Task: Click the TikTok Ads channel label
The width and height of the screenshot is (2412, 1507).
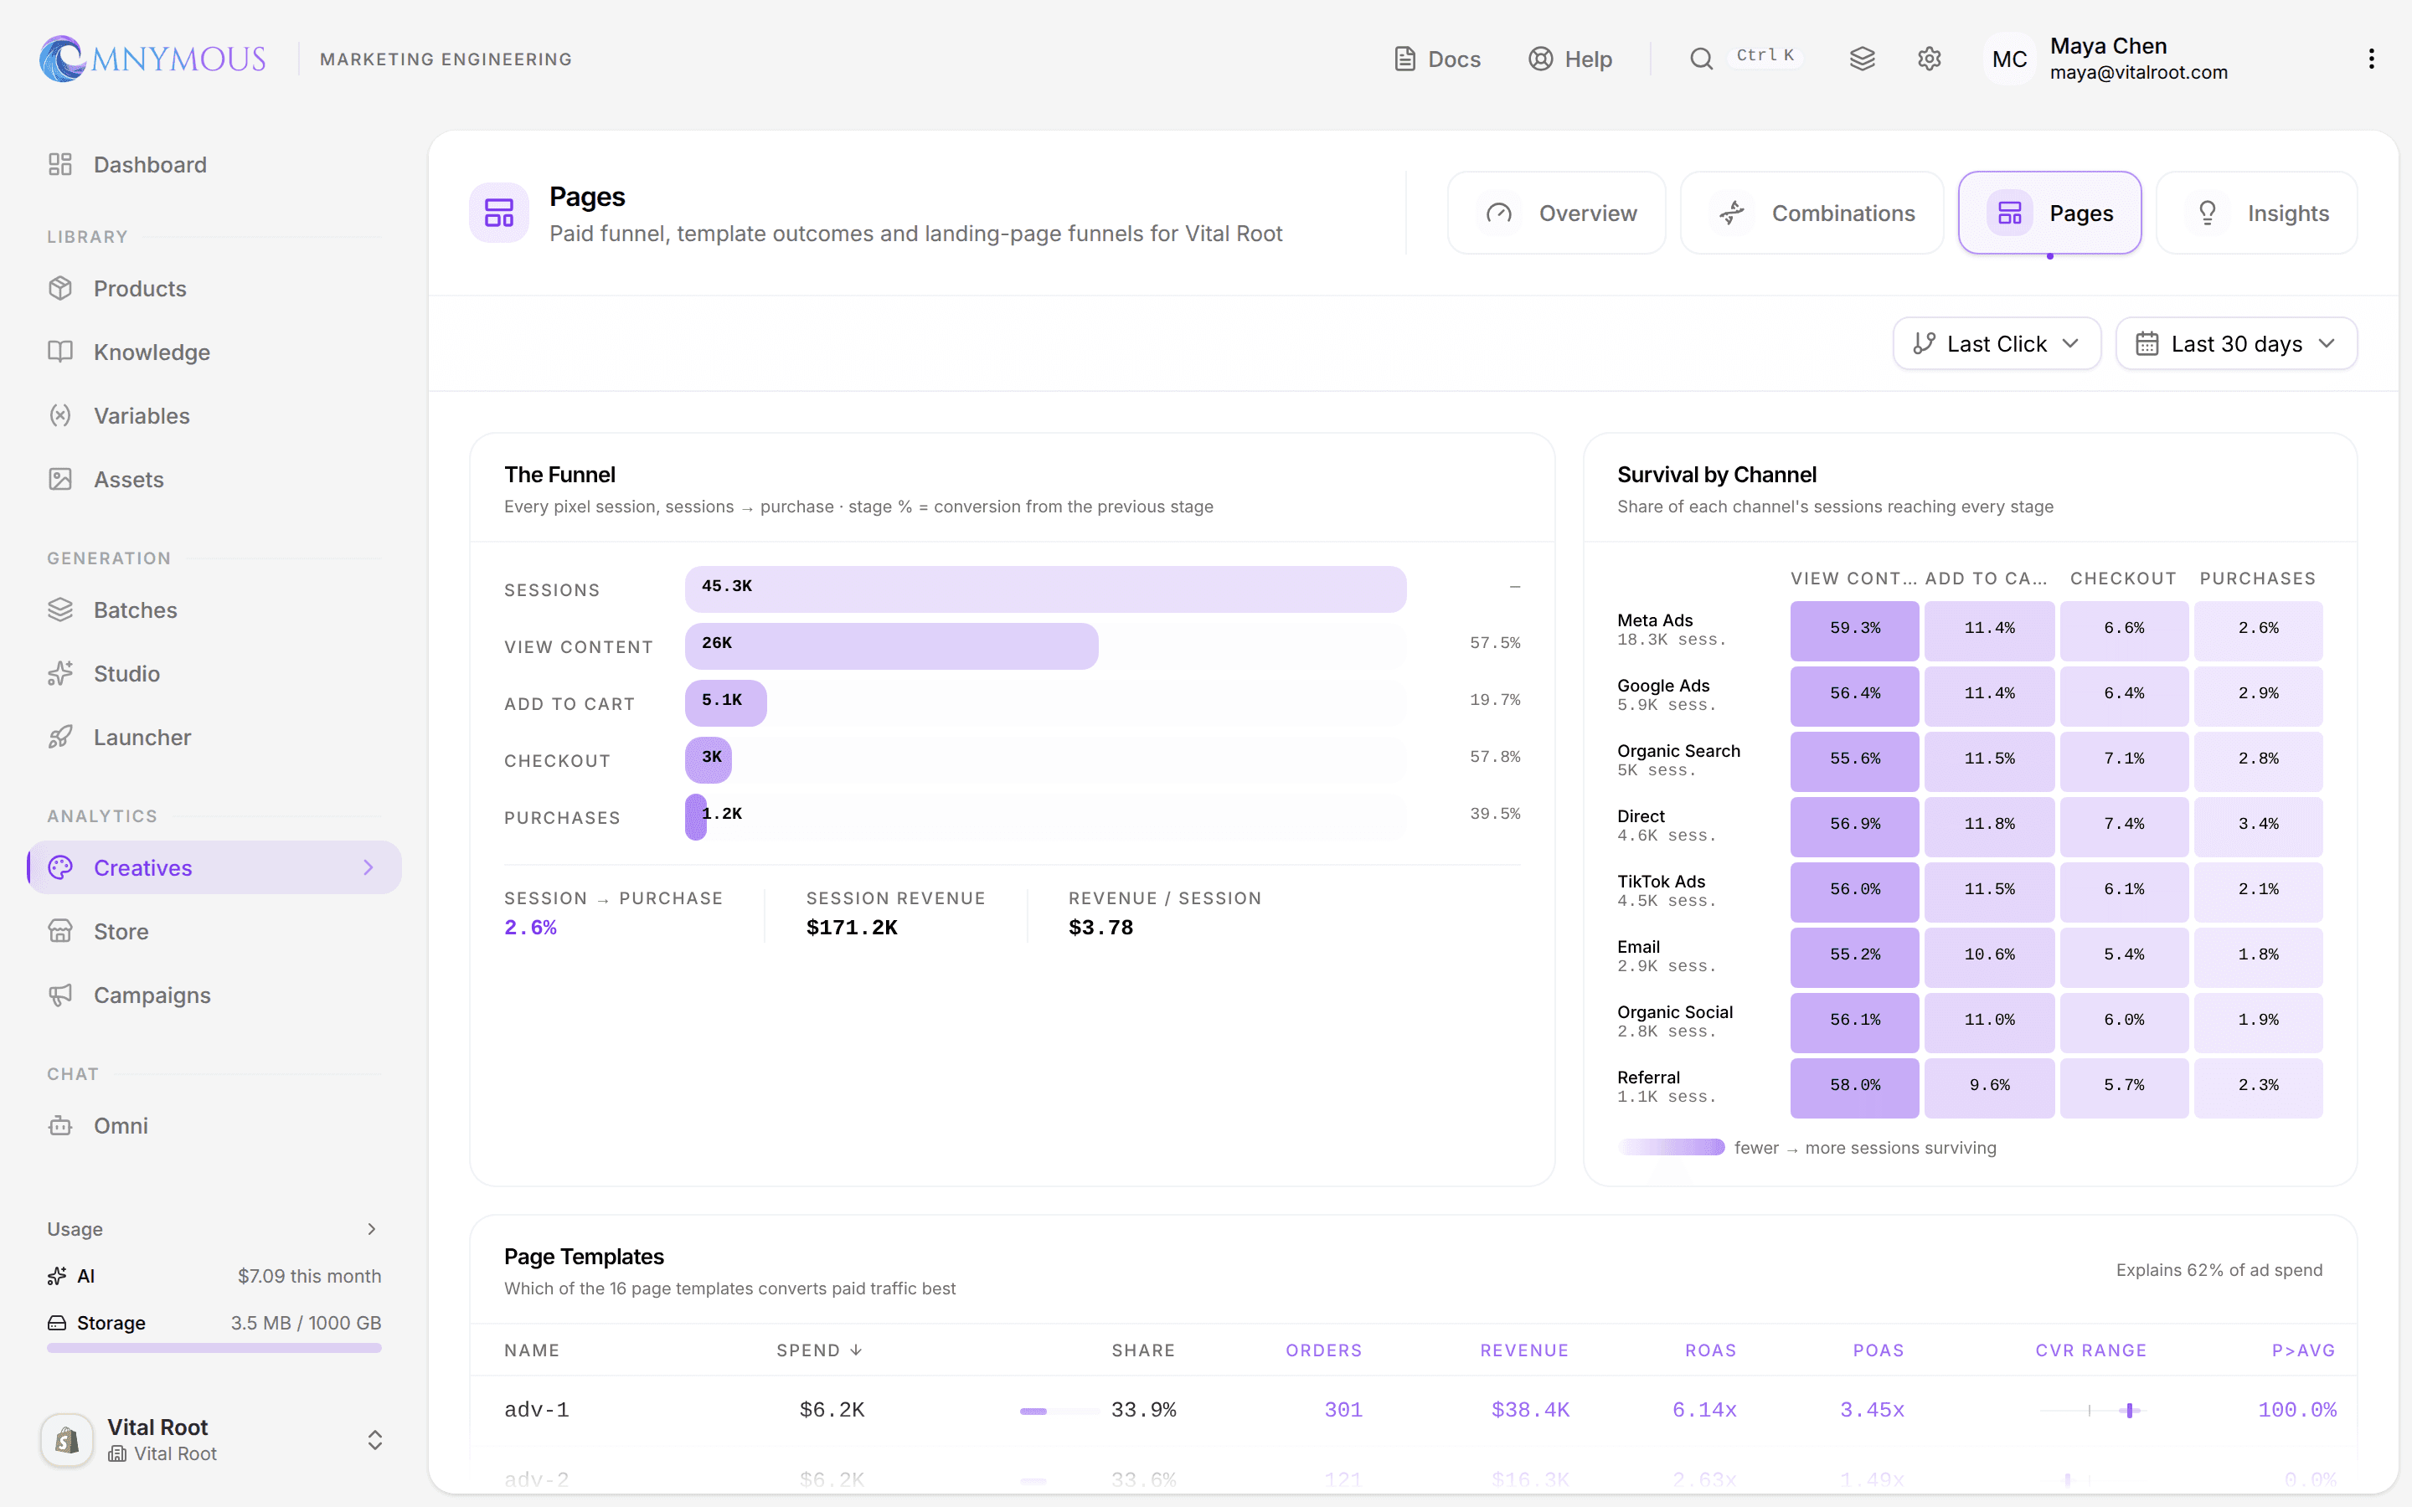Action: [x=1661, y=881]
